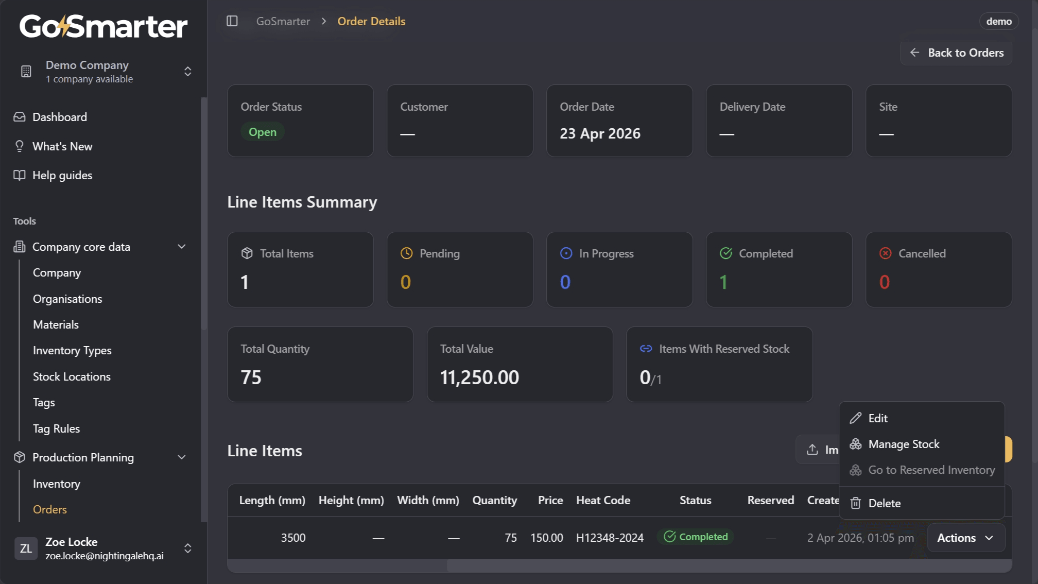Click the Demo Company building icon
Viewport: 1038px width, 584px height.
(26, 71)
